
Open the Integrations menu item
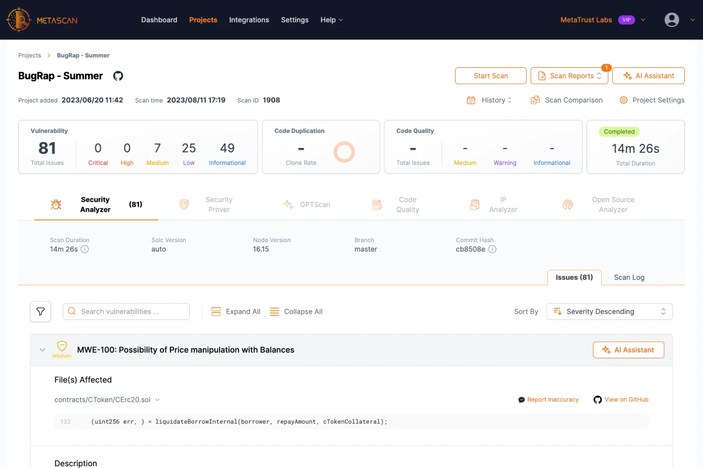click(x=249, y=20)
